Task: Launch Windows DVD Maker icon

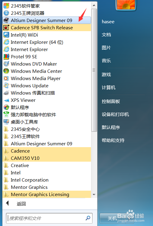Action: pyautogui.click(x=6, y=64)
